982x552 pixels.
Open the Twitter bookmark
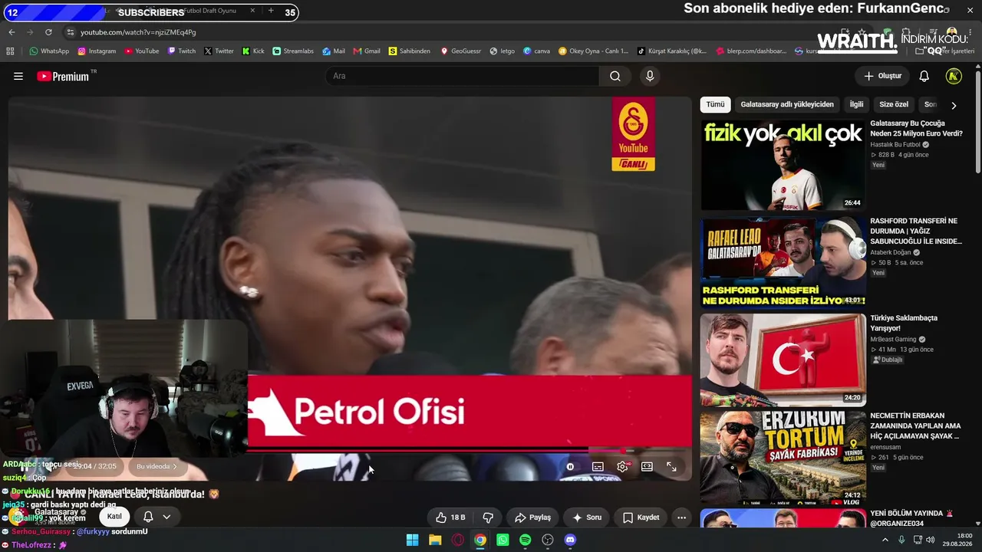pos(219,51)
